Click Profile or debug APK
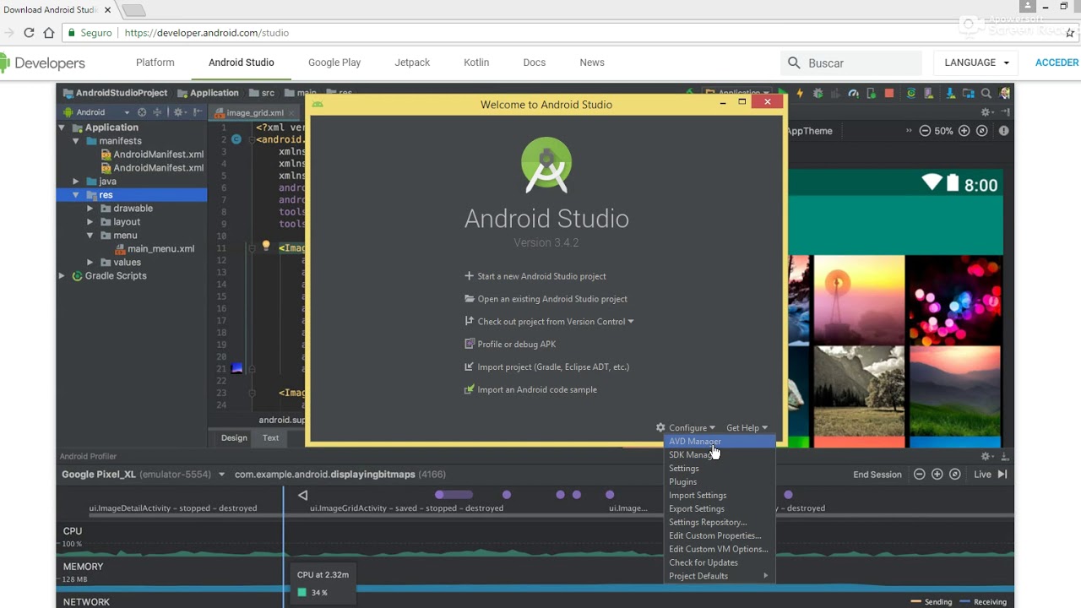The width and height of the screenshot is (1081, 608). point(510,345)
